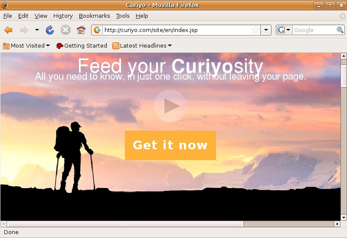This screenshot has height=238, width=347.
Task: Open the address bar history dropdown
Action: (266, 30)
